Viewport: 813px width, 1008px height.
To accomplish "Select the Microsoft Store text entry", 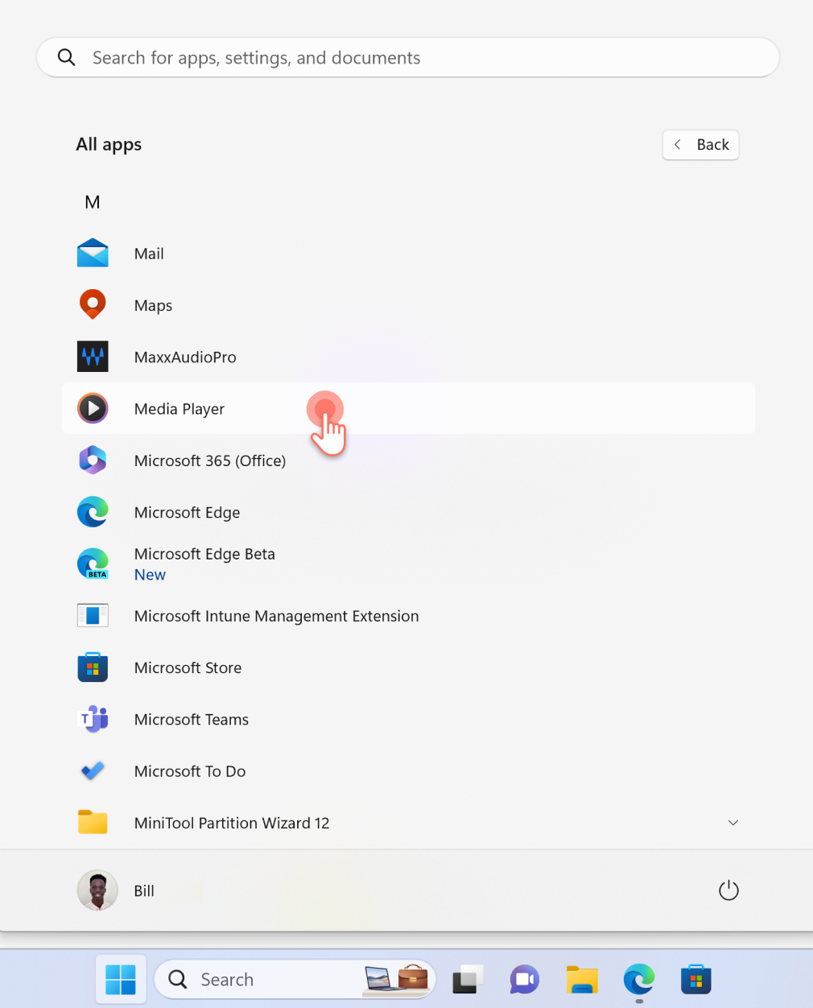I will [x=188, y=667].
